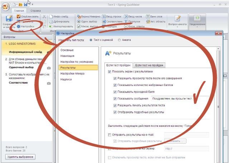Click camera icon on question 3
The image size is (229, 163).
49,83
